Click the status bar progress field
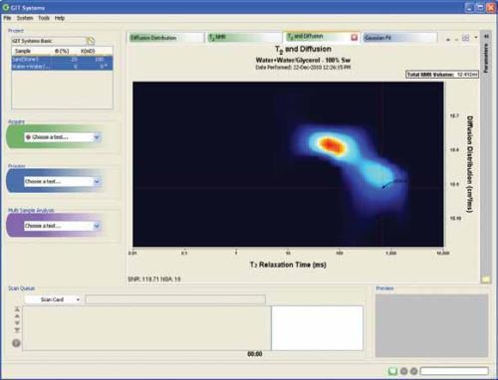 tap(454, 371)
